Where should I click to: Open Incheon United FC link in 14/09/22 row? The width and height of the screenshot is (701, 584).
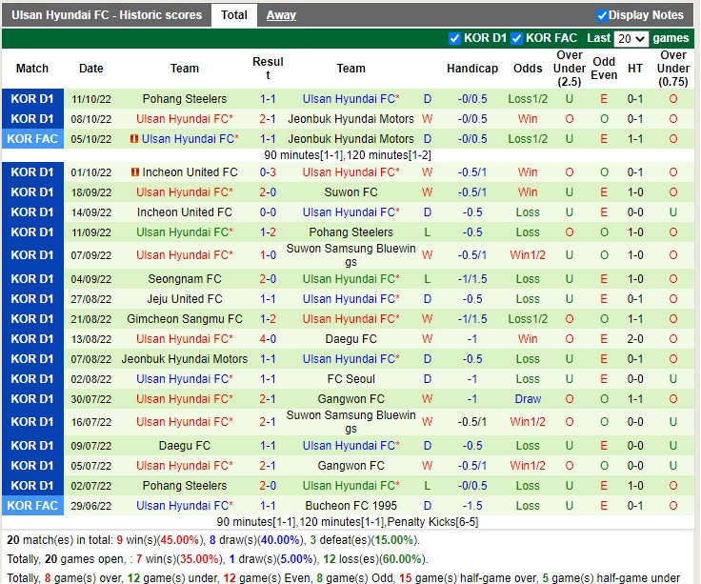tap(184, 212)
